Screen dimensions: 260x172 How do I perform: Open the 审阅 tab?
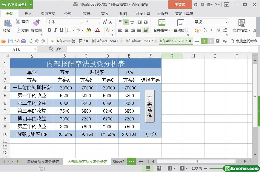[x=105, y=14]
